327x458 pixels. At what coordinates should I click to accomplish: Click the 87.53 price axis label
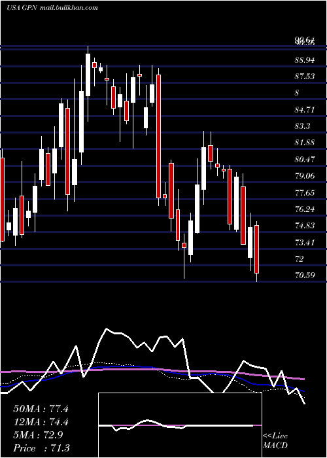(305, 77)
